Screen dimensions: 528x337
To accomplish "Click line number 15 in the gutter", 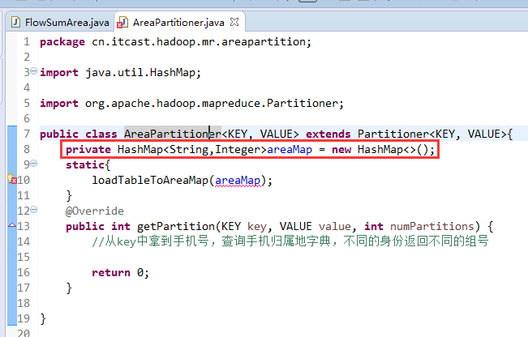I will point(24,257).
